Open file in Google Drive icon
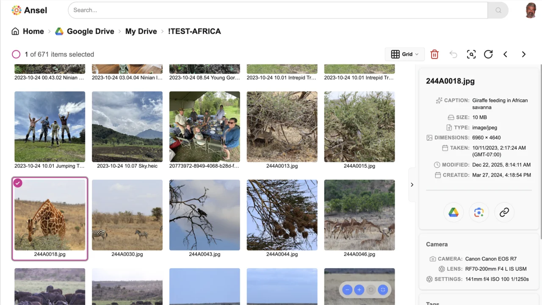This screenshot has width=542, height=305. (454, 213)
